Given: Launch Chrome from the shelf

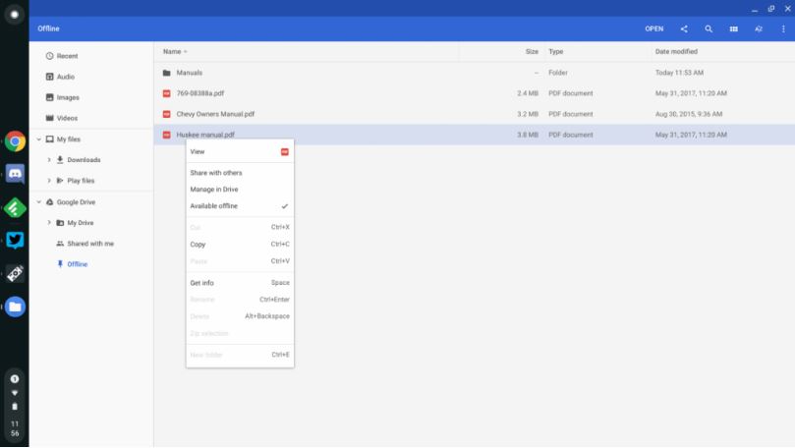Looking at the screenshot, I should pos(15,141).
